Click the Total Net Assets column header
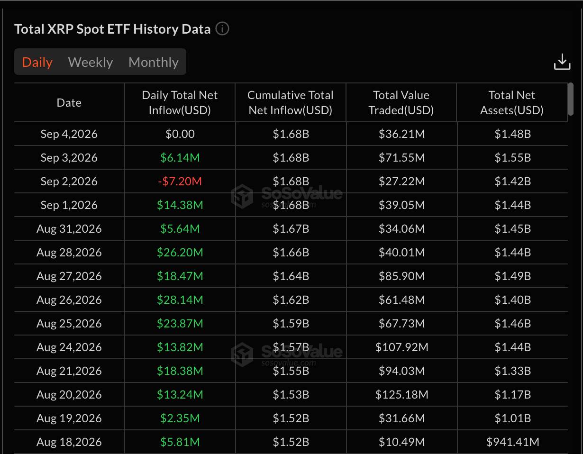583x454 pixels. pos(512,102)
